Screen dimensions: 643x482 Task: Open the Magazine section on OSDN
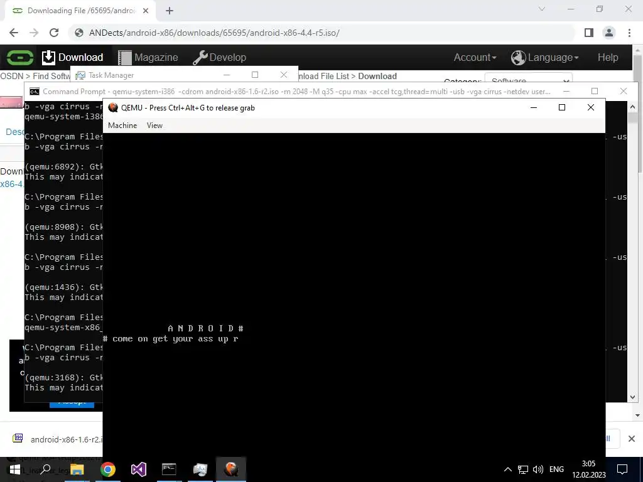pos(148,57)
